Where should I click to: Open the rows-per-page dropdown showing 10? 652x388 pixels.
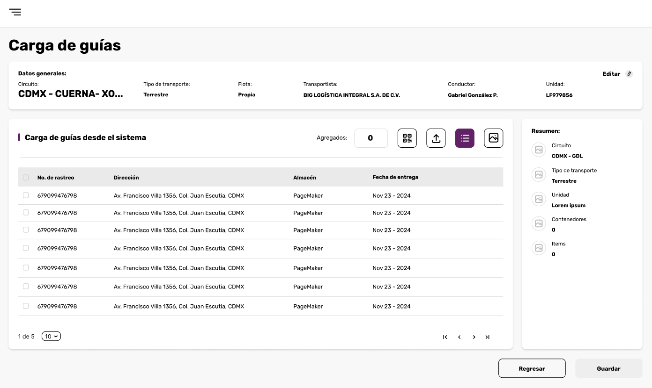pyautogui.click(x=51, y=336)
